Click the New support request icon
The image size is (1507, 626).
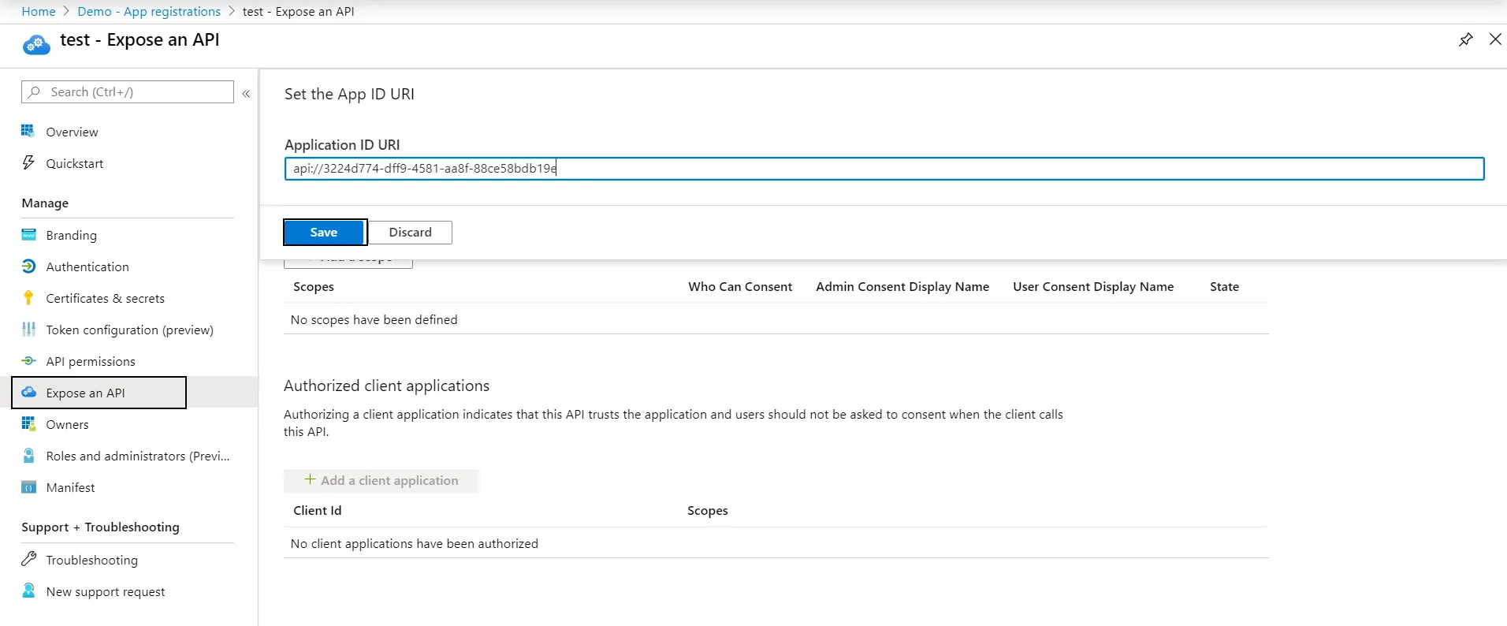tap(28, 591)
